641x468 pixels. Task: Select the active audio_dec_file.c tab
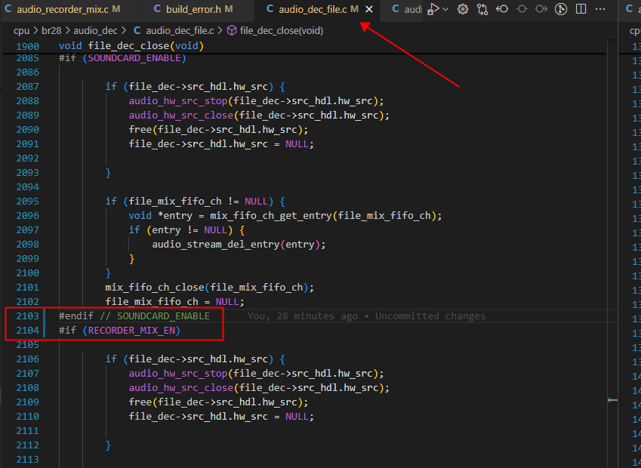point(317,9)
